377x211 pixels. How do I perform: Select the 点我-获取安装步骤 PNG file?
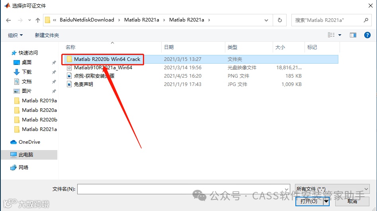click(94, 76)
